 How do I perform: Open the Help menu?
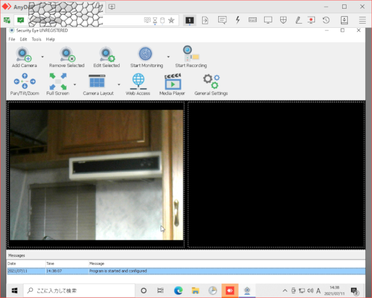(50, 39)
